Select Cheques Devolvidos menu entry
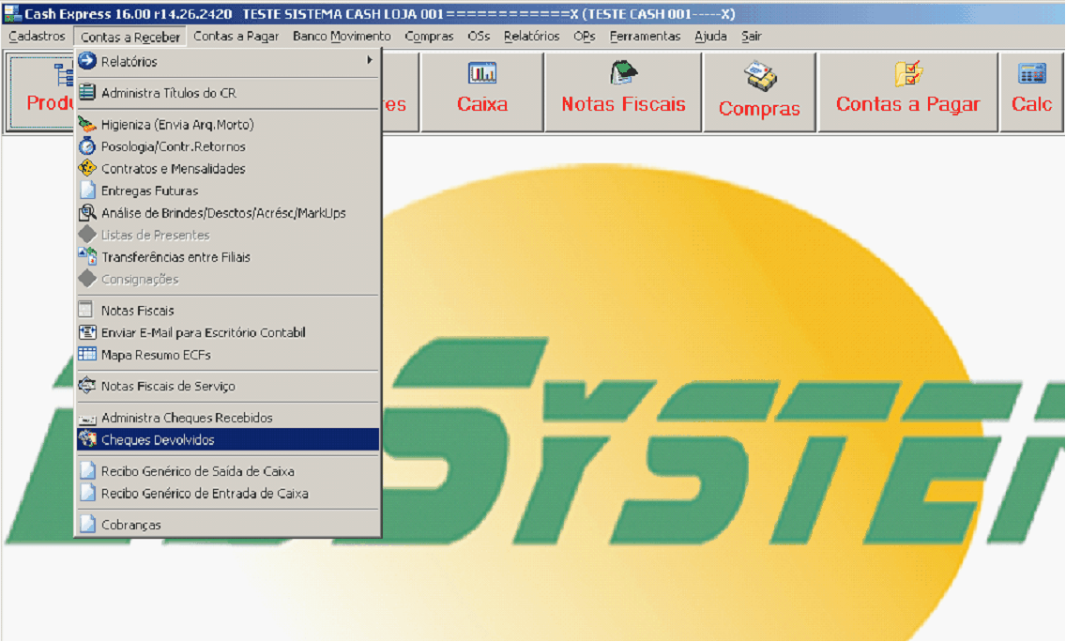Image resolution: width=1066 pixels, height=642 pixels. click(x=159, y=440)
